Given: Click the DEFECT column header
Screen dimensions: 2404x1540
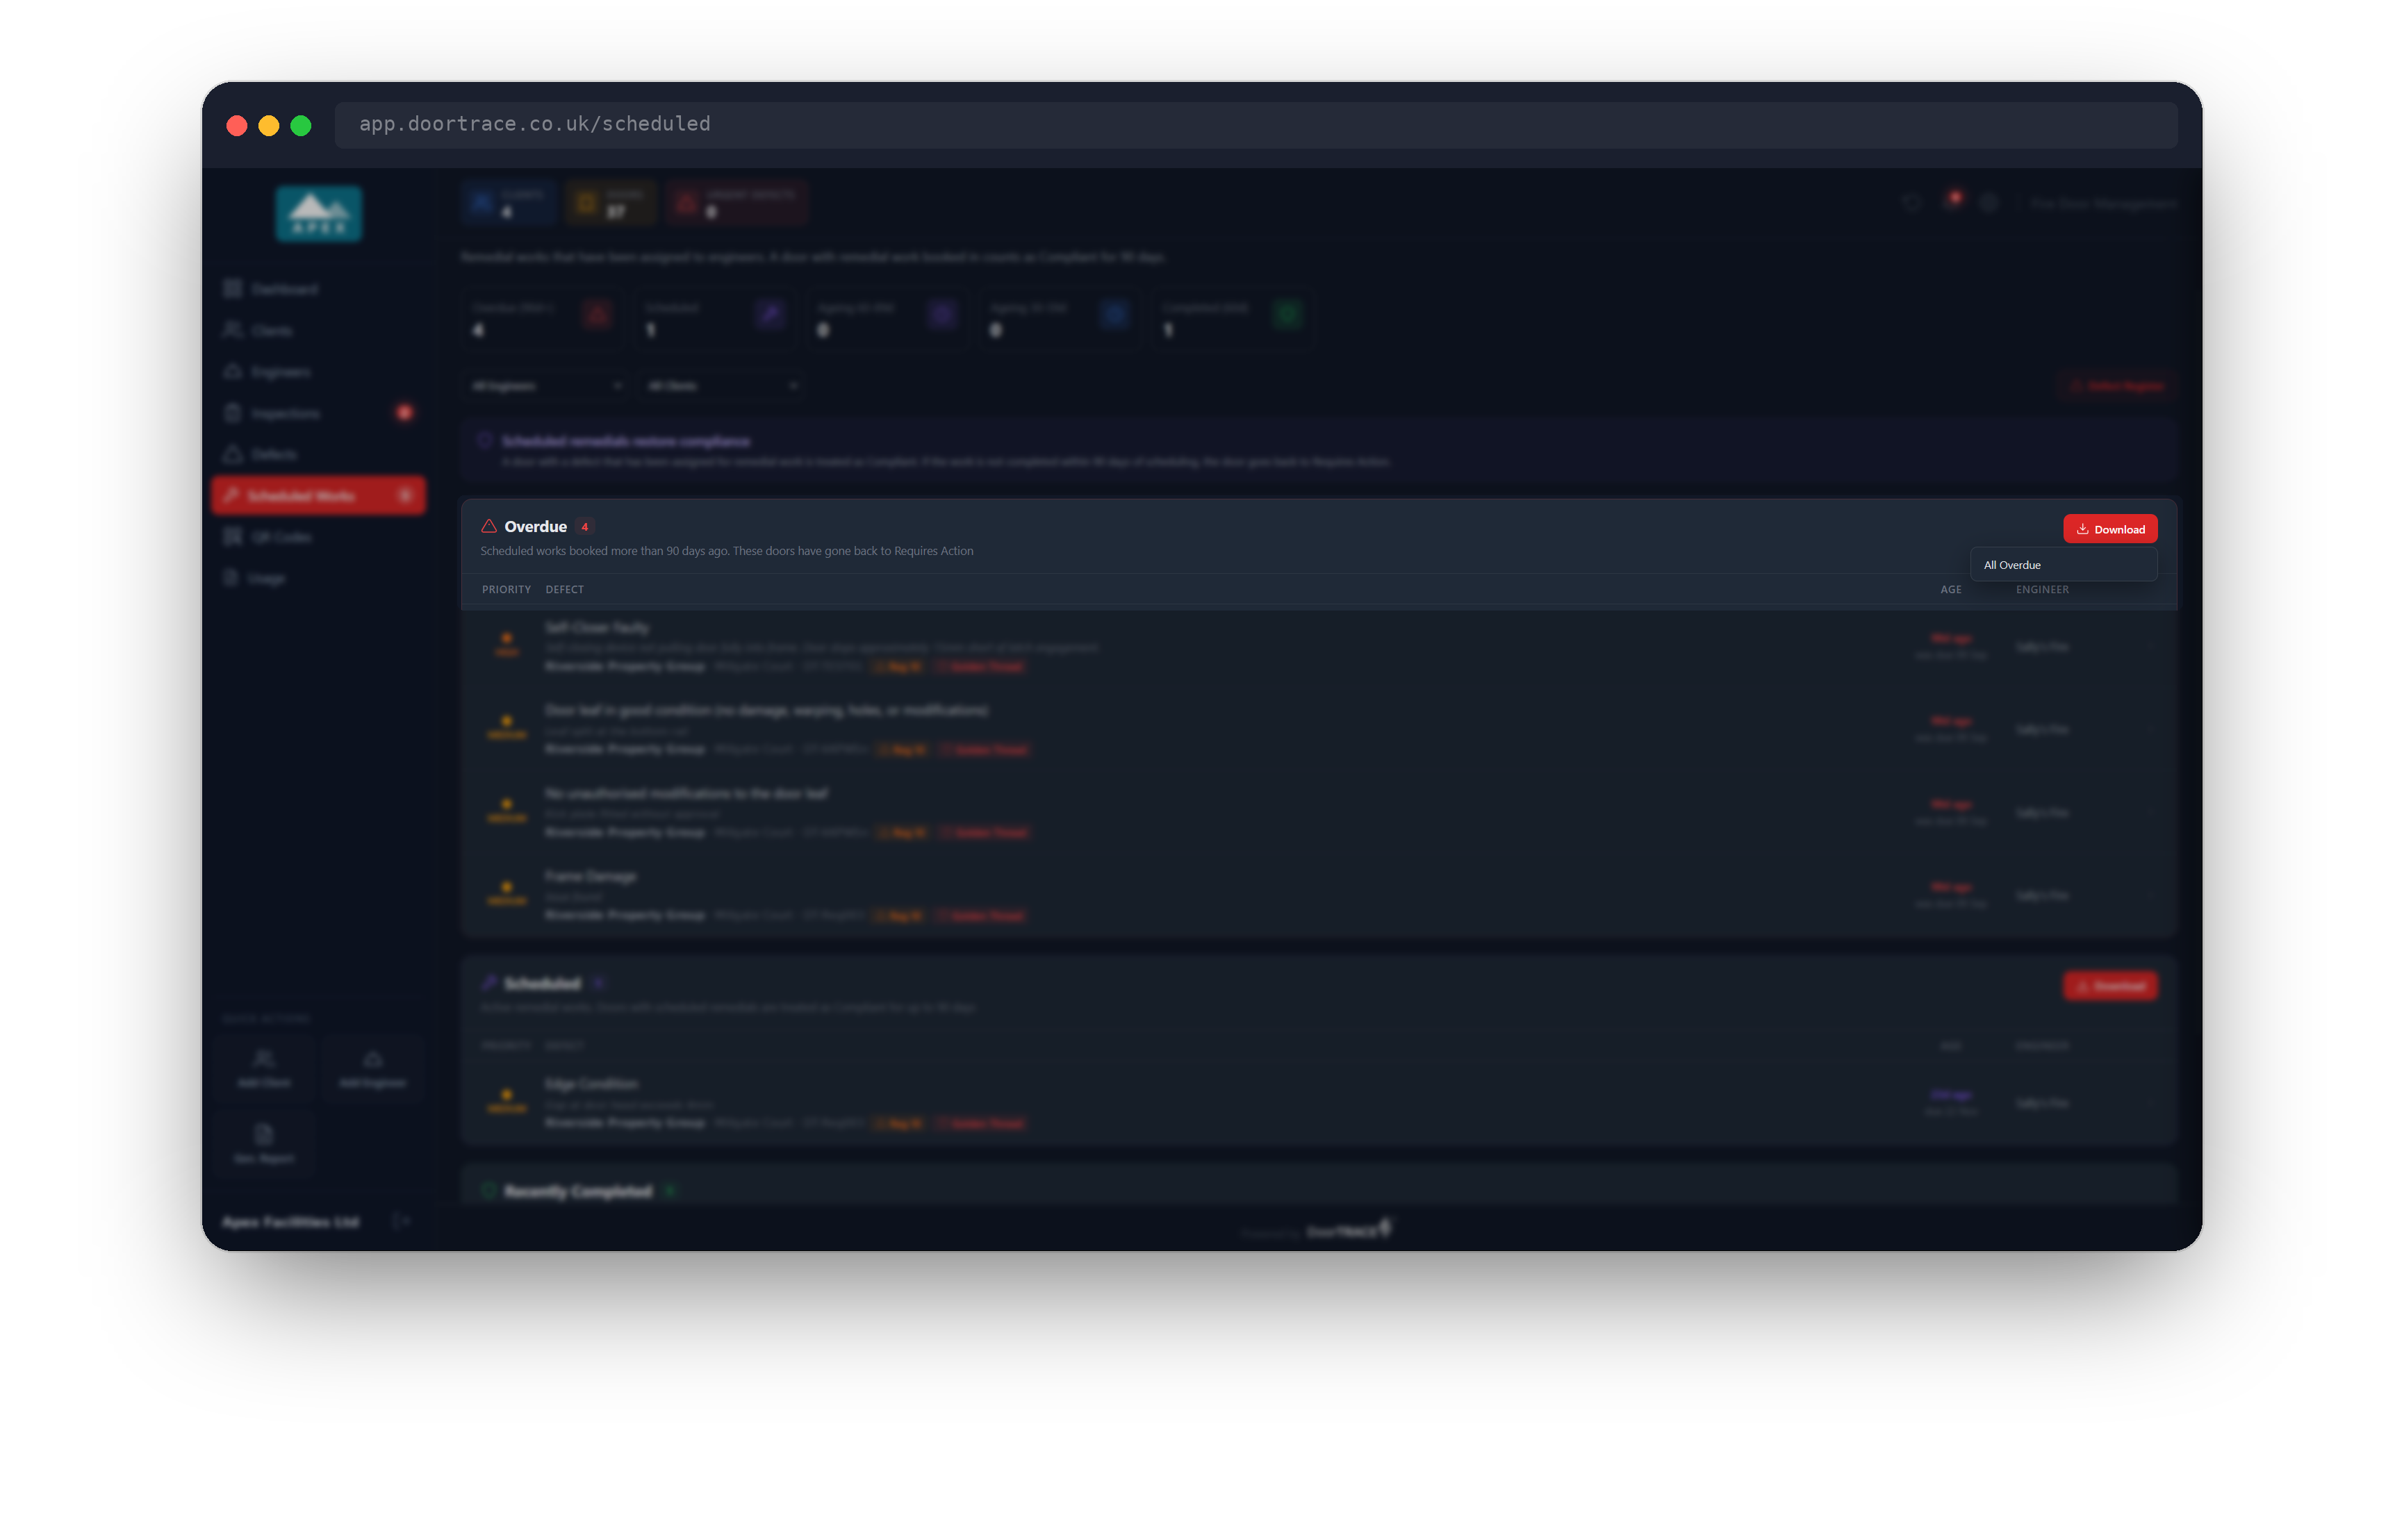Looking at the screenshot, I should [564, 589].
